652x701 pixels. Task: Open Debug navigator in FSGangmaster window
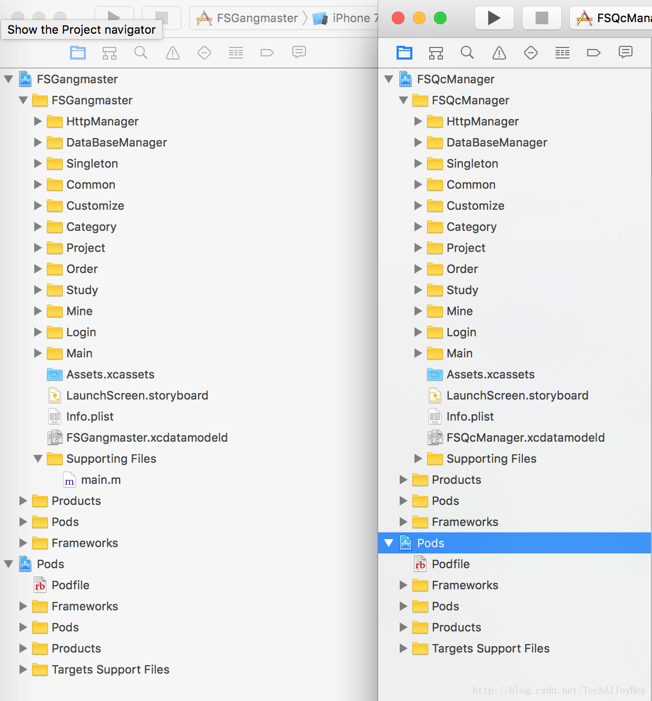tap(236, 53)
